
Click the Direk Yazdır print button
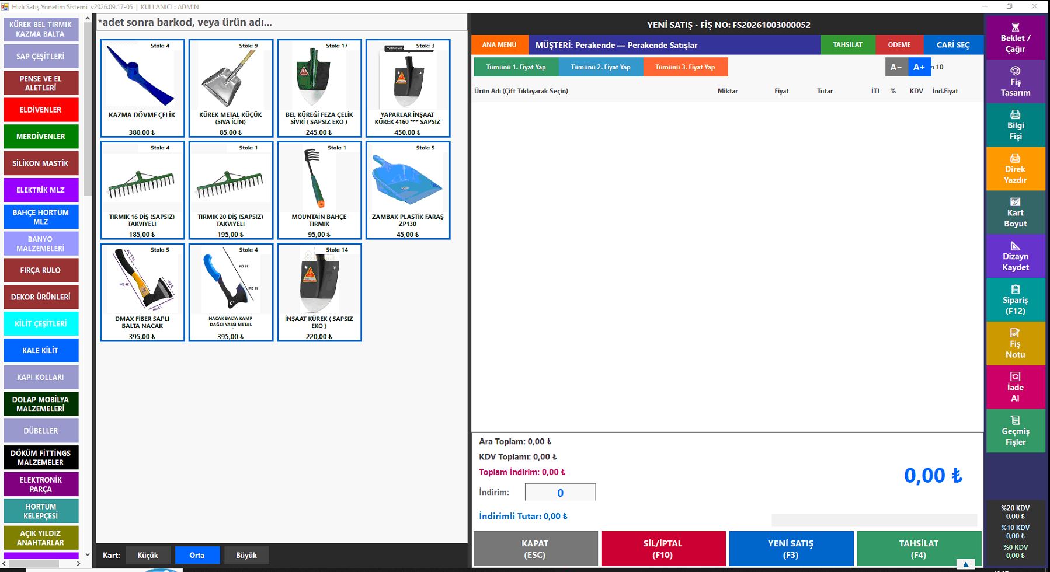1015,169
